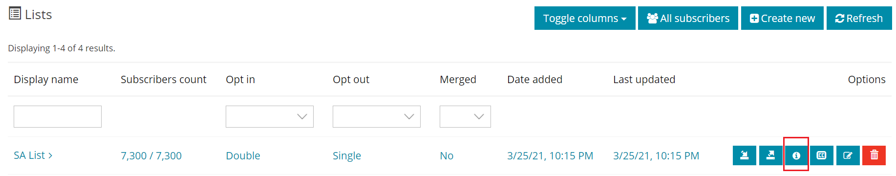Sort by Date added column header
The image size is (896, 176).
(534, 79)
